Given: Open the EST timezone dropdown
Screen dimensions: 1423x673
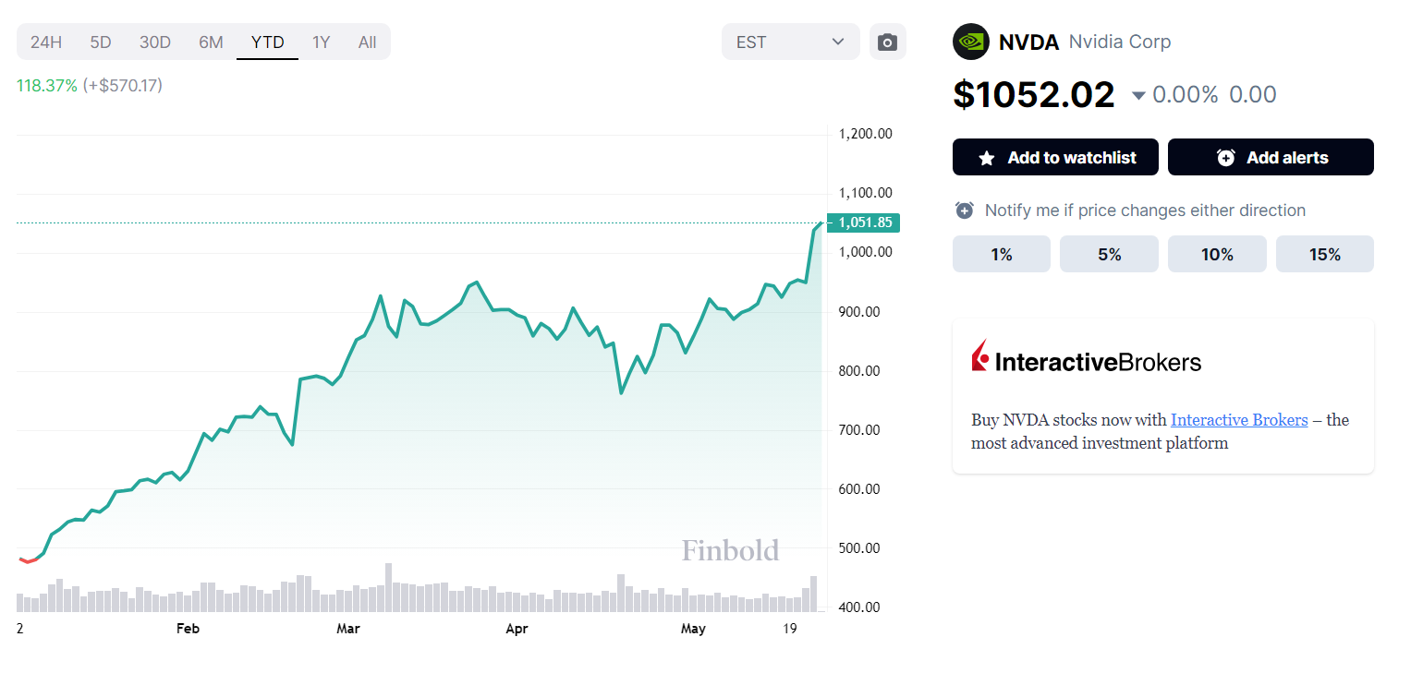Looking at the screenshot, I should point(791,42).
